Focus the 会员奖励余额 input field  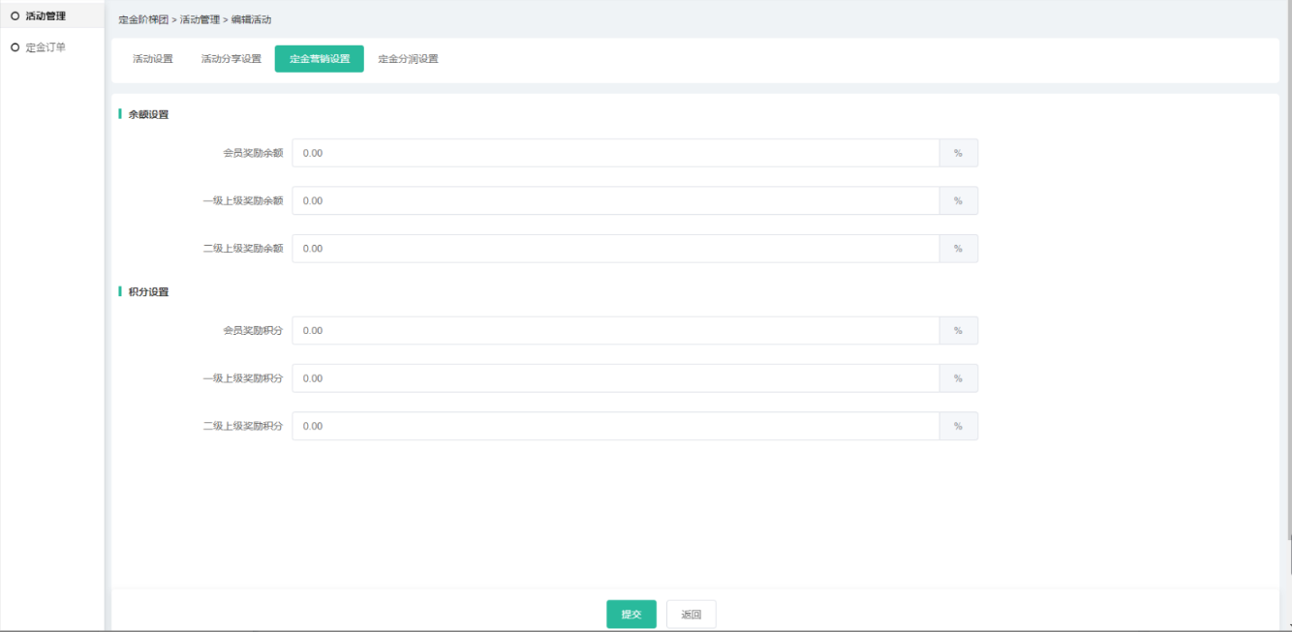click(x=615, y=153)
